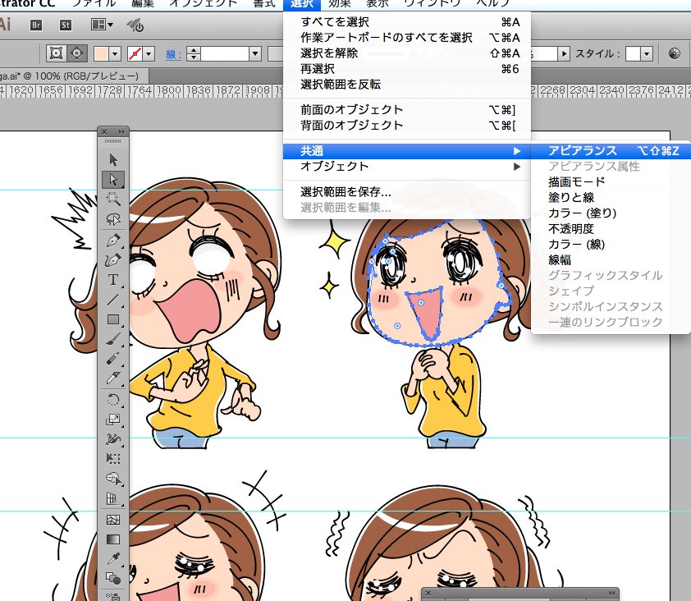
Task: Open the オブジェクト submenu in 選択 menu
Action: 406,167
